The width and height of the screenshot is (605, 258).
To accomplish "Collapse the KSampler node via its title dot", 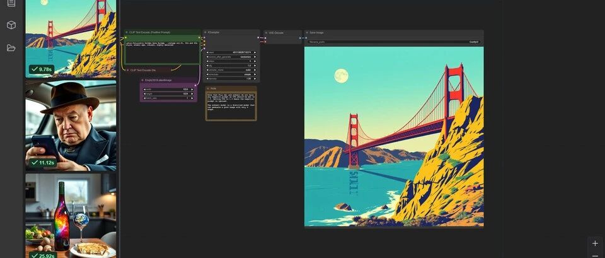I will click(205, 32).
